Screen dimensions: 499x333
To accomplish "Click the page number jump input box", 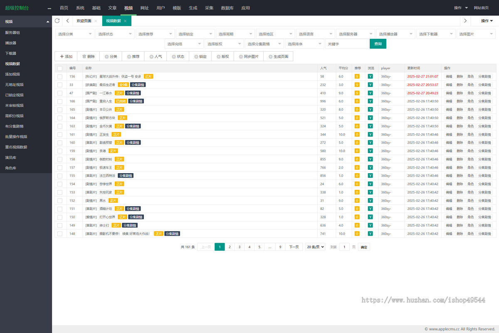I will click(344, 247).
